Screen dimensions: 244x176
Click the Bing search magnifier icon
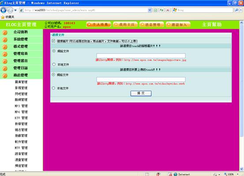click(x=236, y=10)
